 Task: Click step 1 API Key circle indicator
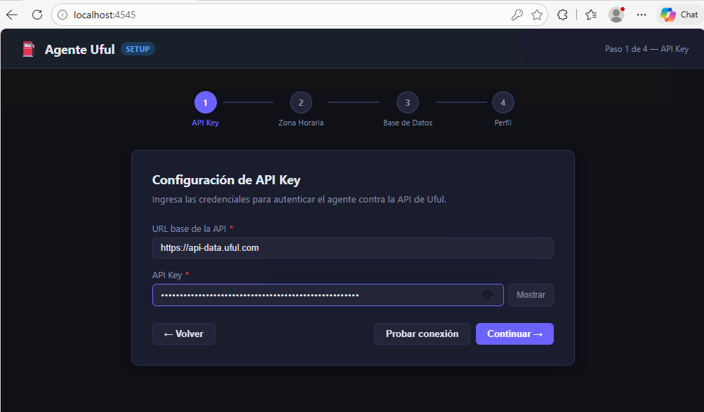click(x=205, y=102)
